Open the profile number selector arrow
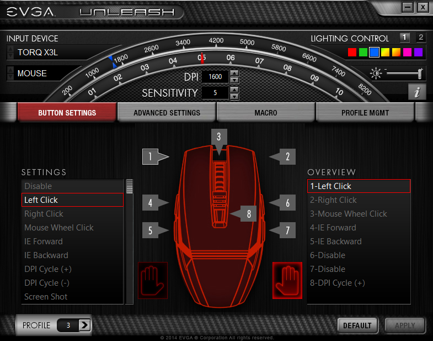This screenshot has width=433, height=341. pyautogui.click(x=84, y=325)
